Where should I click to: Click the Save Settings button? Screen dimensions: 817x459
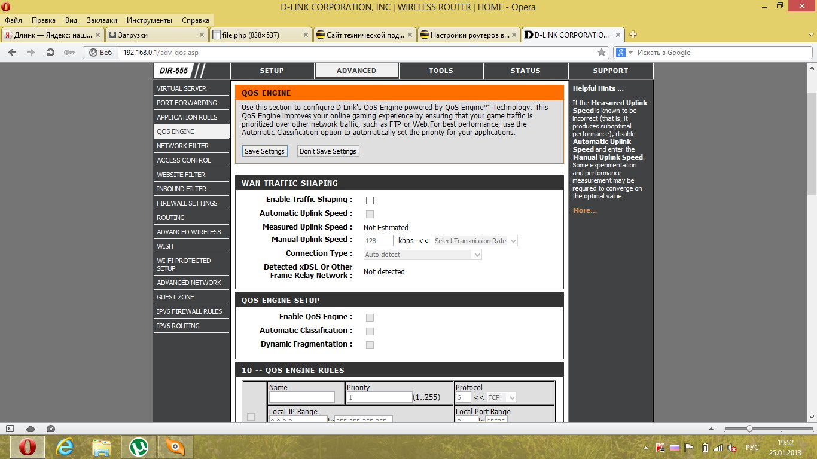click(264, 151)
